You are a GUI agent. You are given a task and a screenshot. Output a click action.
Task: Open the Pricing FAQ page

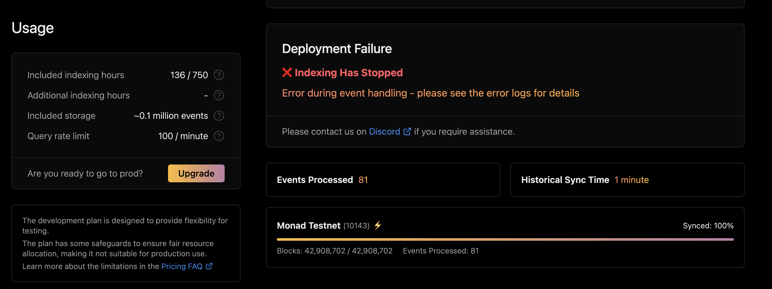182,266
